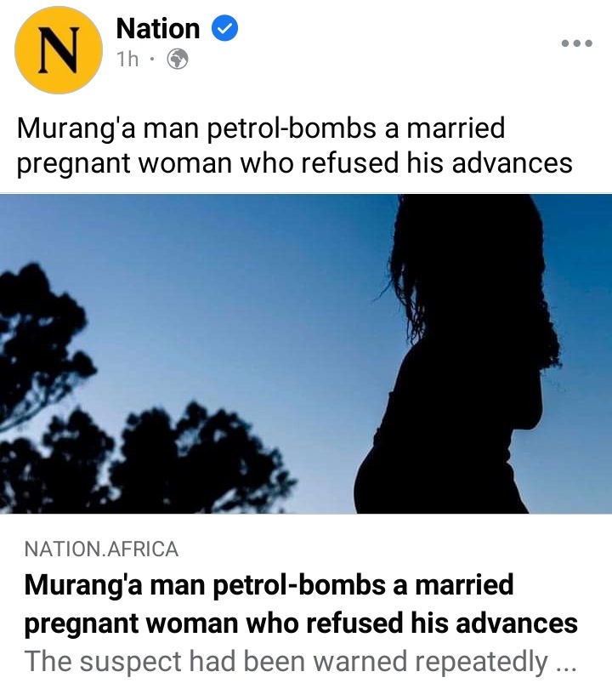Click the NATION.AFRICA source domain
Viewport: 612px width, 683px height.
pos(101,549)
